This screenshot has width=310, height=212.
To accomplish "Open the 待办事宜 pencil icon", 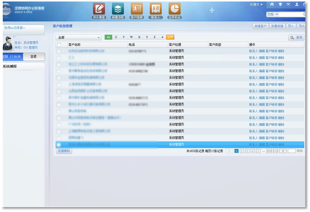I will (x=99, y=9).
